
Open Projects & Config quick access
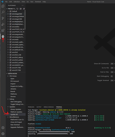coord(17,86)
